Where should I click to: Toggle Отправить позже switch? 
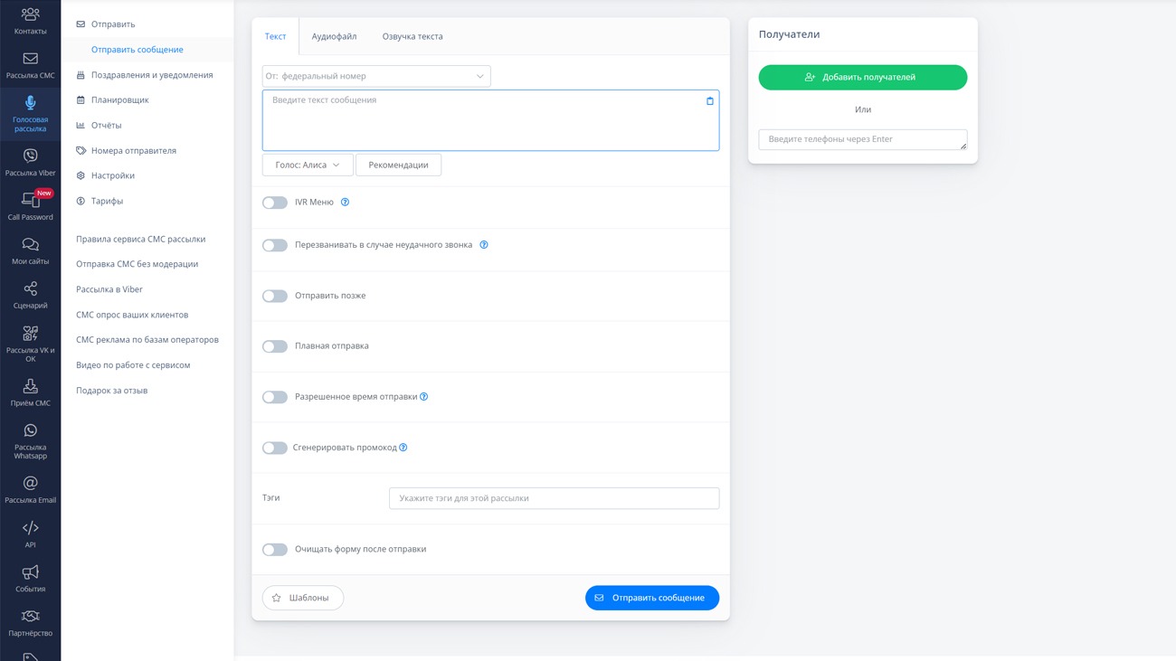275,296
